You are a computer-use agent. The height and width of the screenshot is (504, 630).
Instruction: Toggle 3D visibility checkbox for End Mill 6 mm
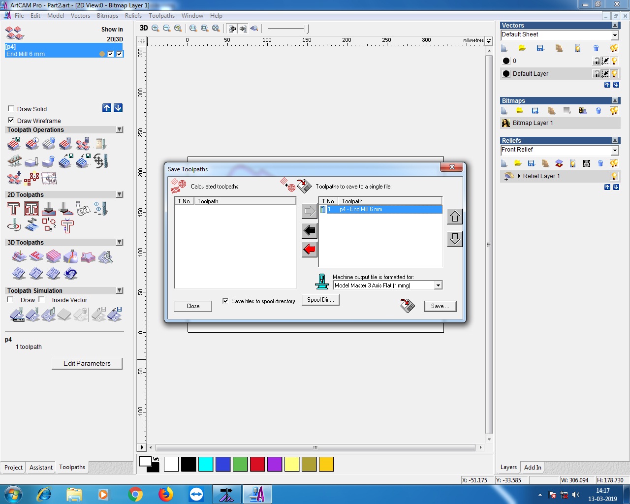(119, 54)
